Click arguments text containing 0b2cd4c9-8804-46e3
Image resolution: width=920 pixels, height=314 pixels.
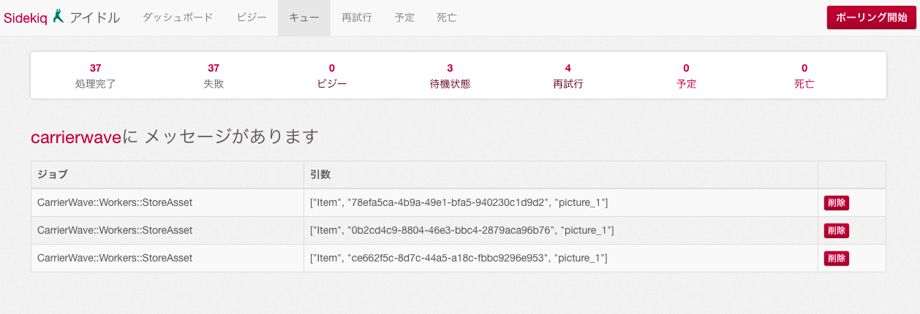tap(461, 230)
